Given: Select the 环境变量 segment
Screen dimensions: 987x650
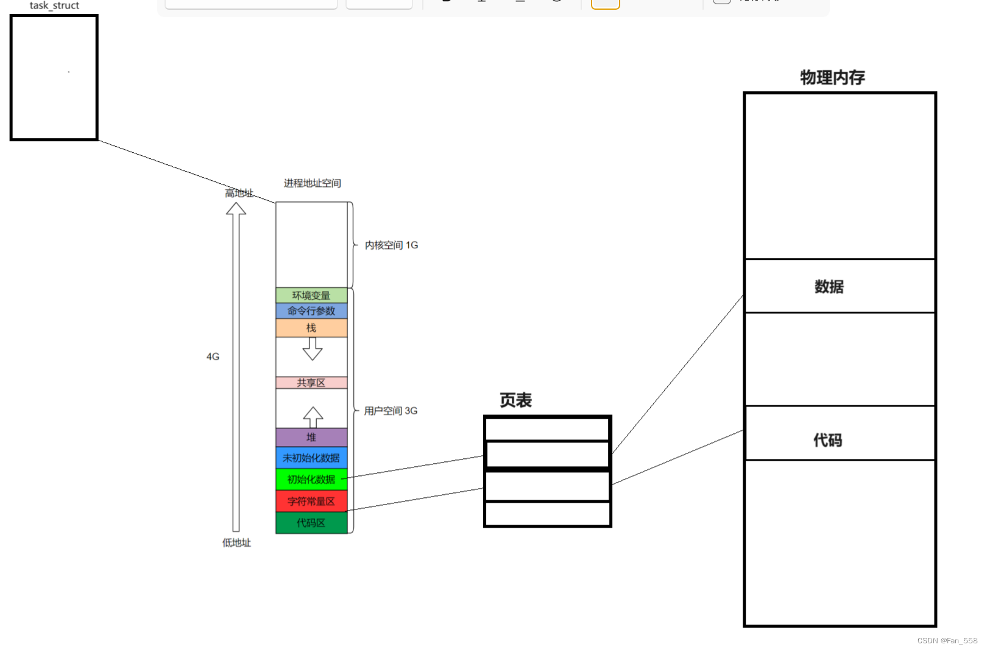Looking at the screenshot, I should tap(311, 295).
